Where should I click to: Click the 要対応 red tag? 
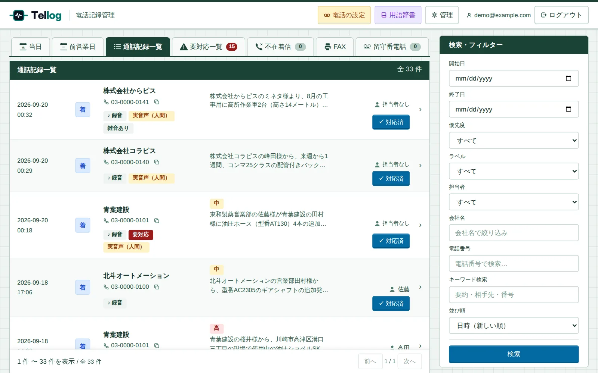[141, 235]
